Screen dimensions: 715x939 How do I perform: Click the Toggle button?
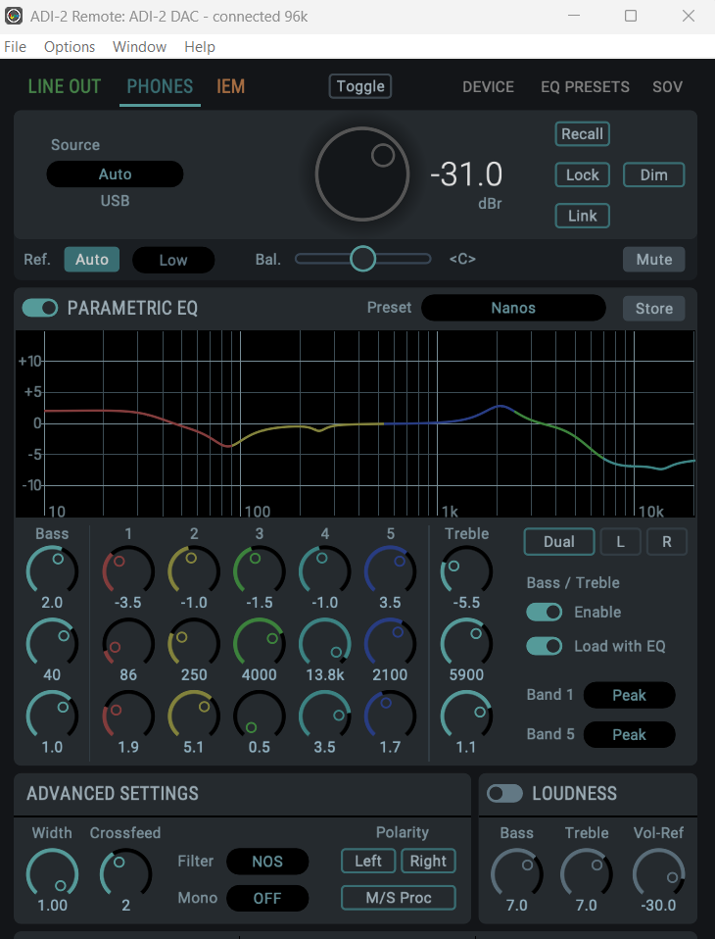click(x=360, y=86)
